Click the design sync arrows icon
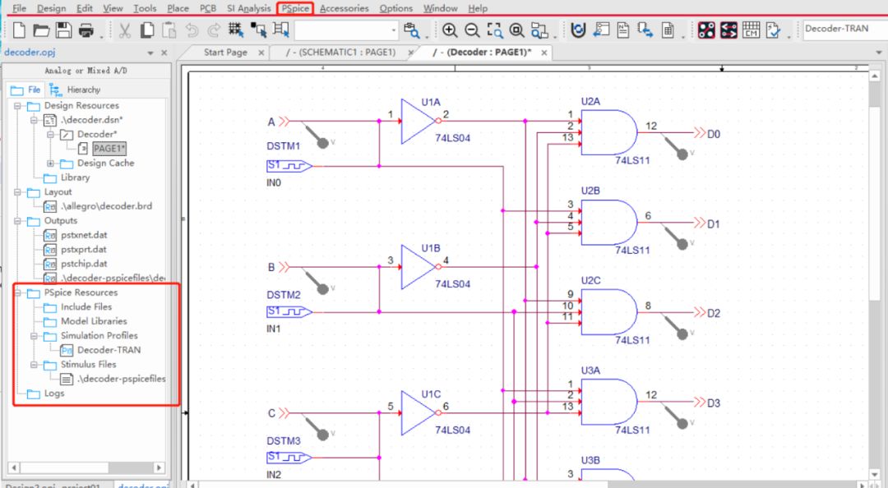888x488 pixels. coord(728,30)
